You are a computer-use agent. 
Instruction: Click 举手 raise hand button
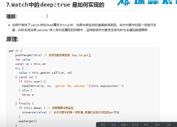pyautogui.click(x=146, y=125)
